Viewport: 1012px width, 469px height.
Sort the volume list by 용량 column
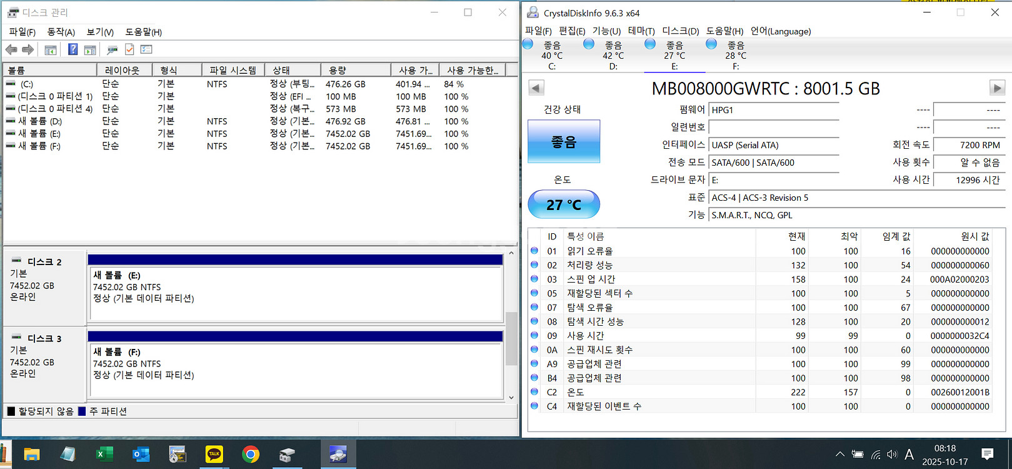(x=355, y=70)
